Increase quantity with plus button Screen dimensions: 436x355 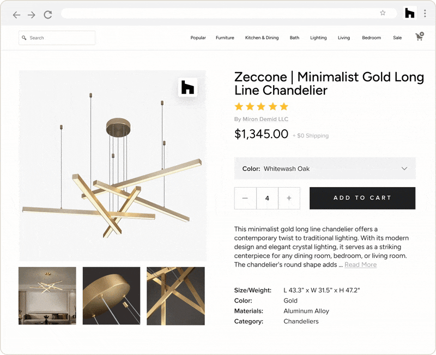pyautogui.click(x=289, y=198)
